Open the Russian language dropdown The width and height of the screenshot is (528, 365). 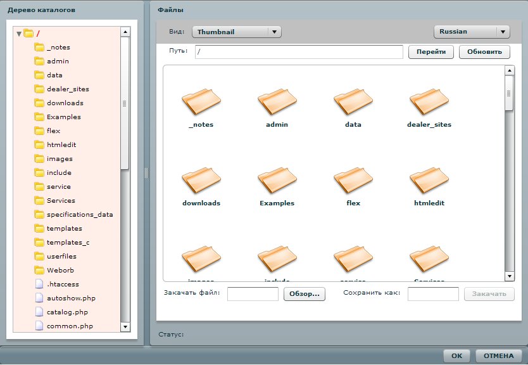pos(471,32)
